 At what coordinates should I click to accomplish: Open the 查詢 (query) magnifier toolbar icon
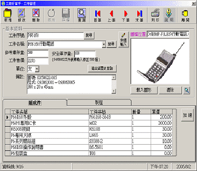point(82,15)
